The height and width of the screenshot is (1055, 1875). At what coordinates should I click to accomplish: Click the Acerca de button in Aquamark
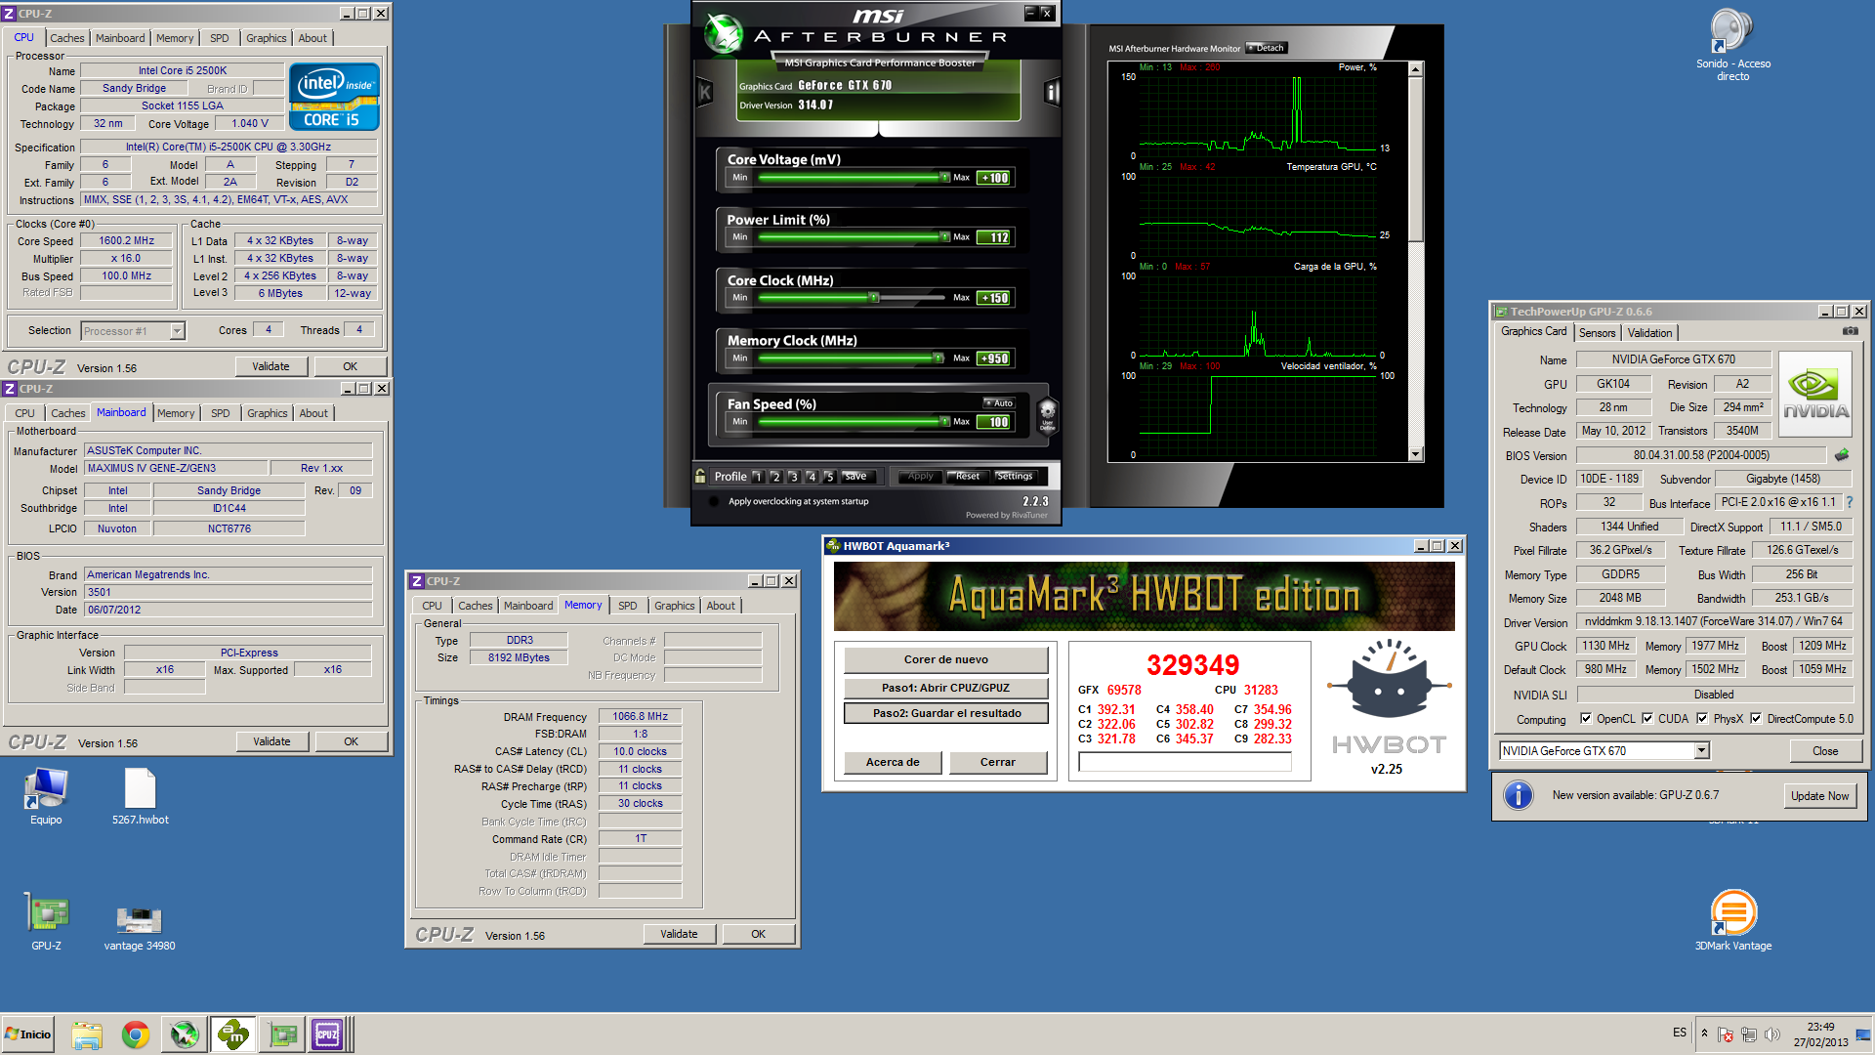point(893,762)
